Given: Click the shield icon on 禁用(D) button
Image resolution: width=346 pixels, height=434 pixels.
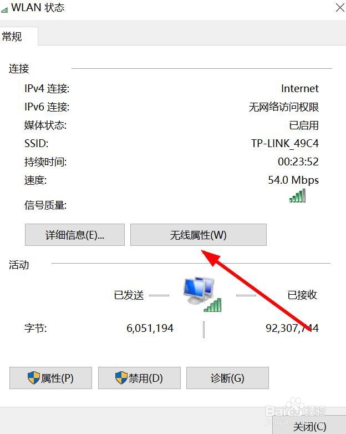Looking at the screenshot, I should point(121,378).
